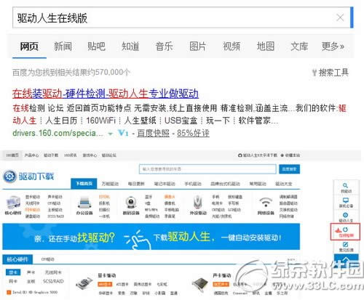
Task: Click the 找驱动 blue promotional banner
Action: [x=151, y=237]
